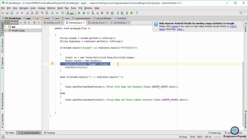Click the Replace toolbar icon

point(47,13)
